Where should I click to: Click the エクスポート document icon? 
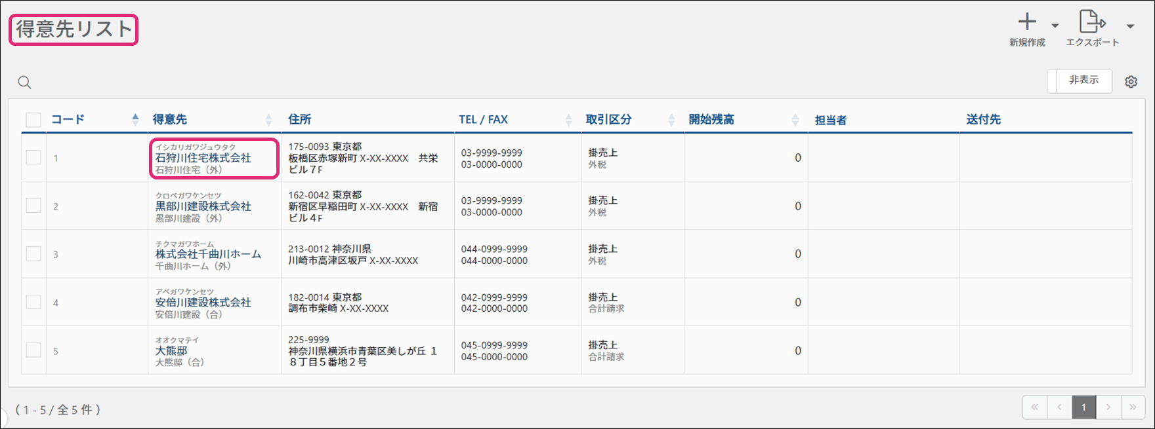[1091, 22]
